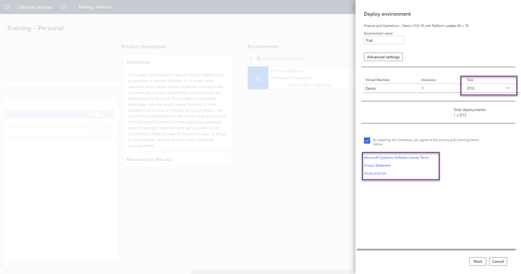Toggle the pricing and licensing agreement checkbox

367,141
